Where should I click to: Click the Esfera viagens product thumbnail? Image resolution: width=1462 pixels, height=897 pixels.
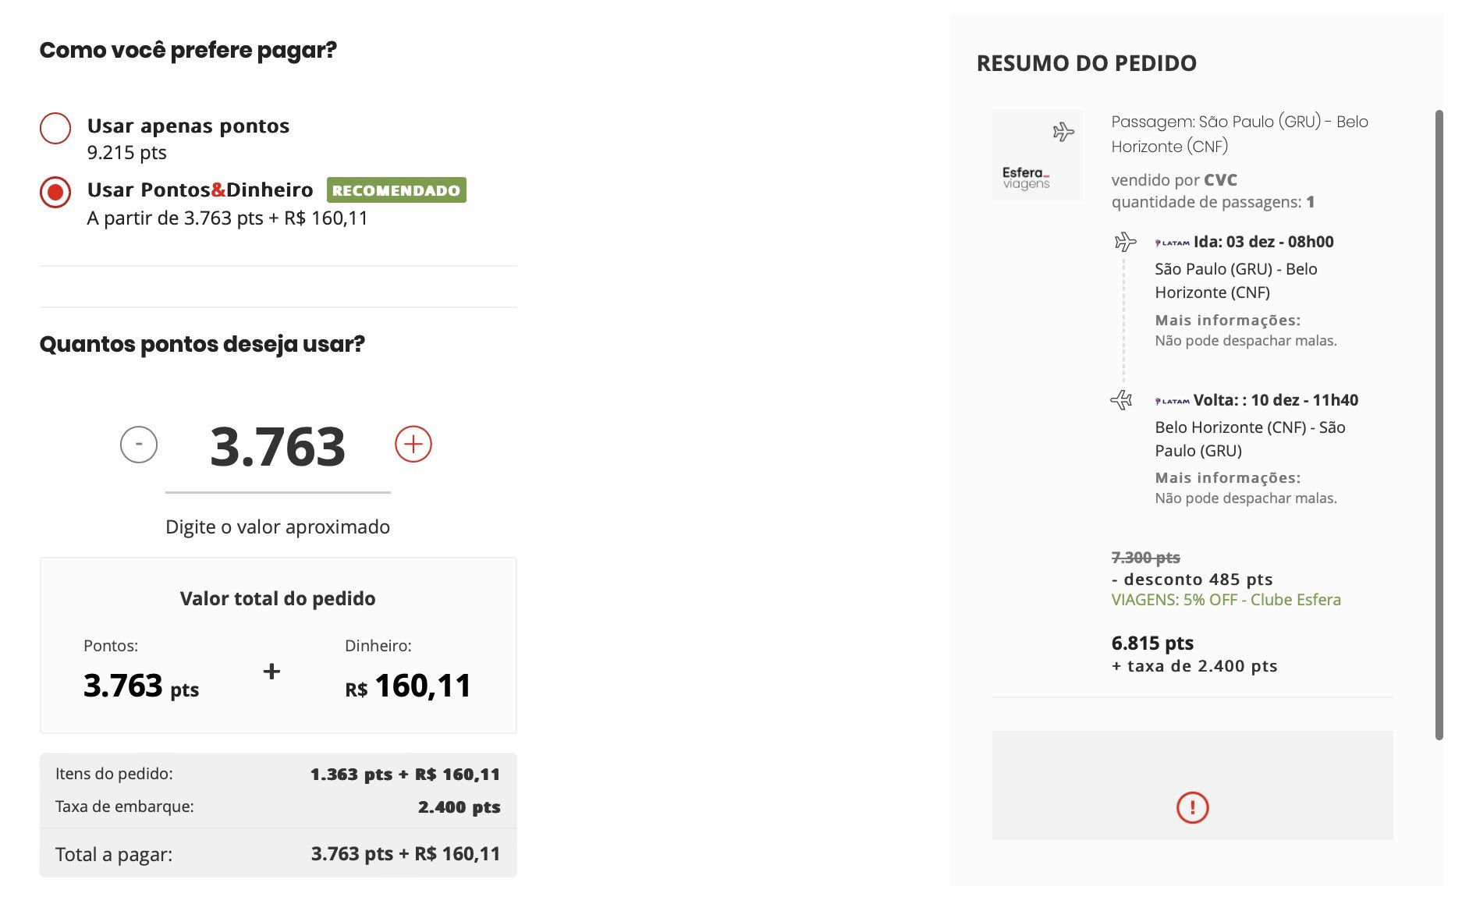point(1037,155)
